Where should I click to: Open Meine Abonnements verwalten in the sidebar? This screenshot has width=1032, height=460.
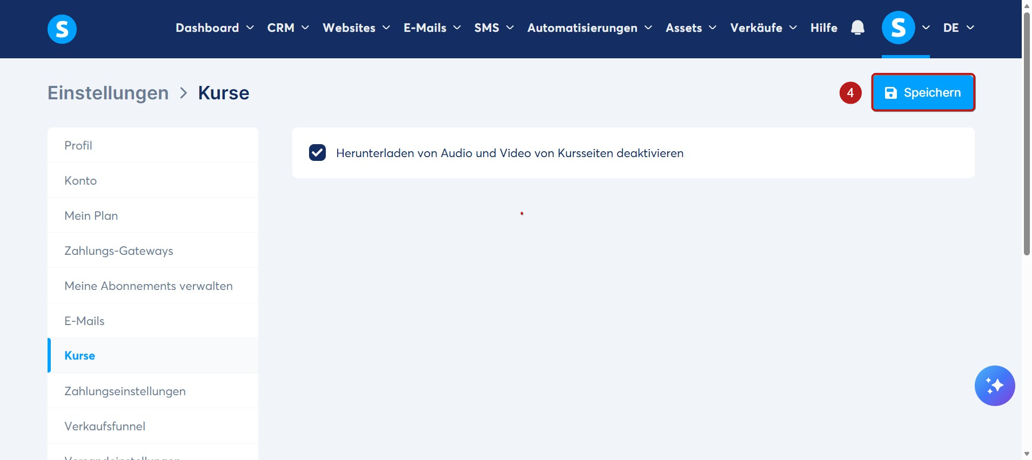coord(153,286)
